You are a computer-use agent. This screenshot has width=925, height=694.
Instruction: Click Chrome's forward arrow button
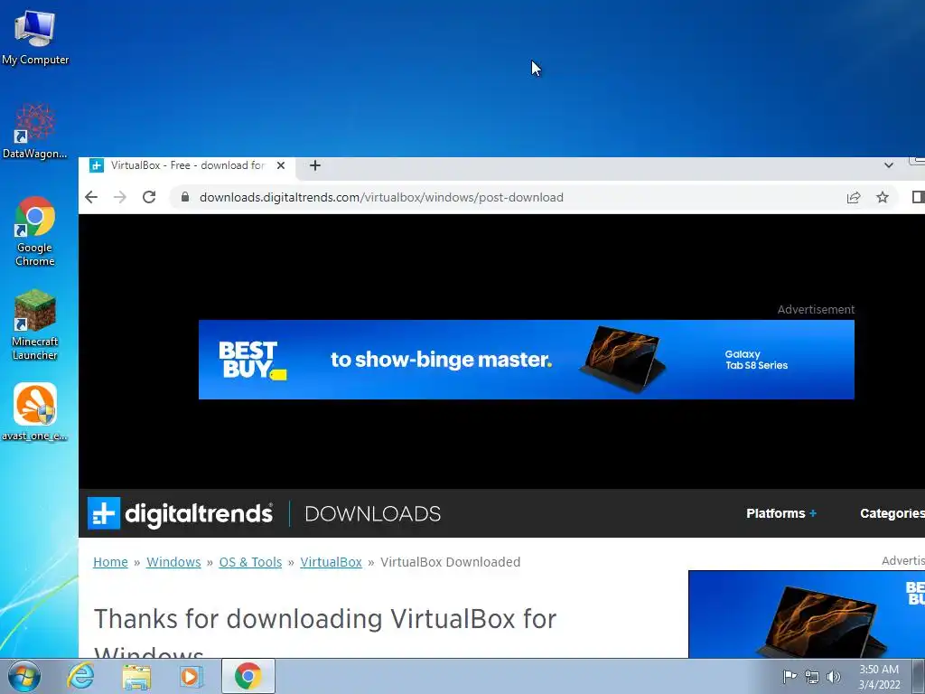point(120,197)
